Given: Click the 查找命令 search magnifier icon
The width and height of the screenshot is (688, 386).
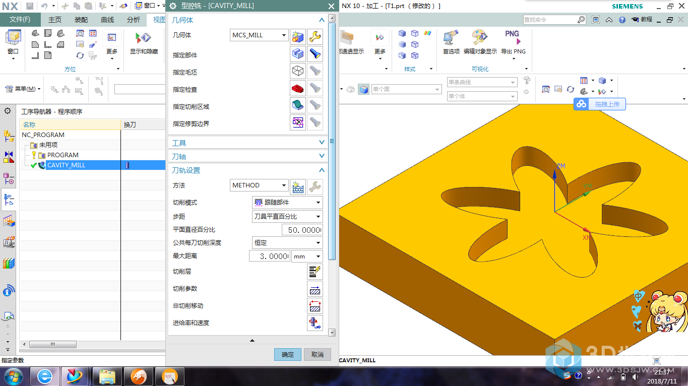Looking at the screenshot, I should (581, 20).
